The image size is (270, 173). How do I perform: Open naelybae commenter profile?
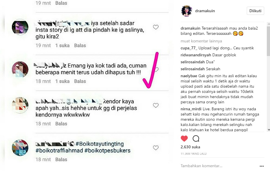[x=189, y=76]
